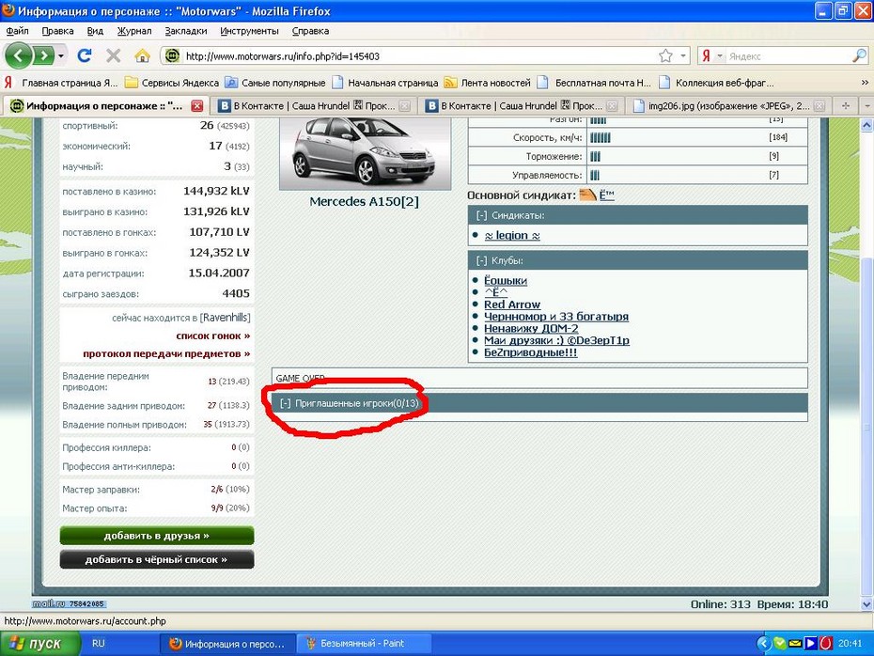
Task: Open a new tab with the plus button
Action: tap(846, 105)
